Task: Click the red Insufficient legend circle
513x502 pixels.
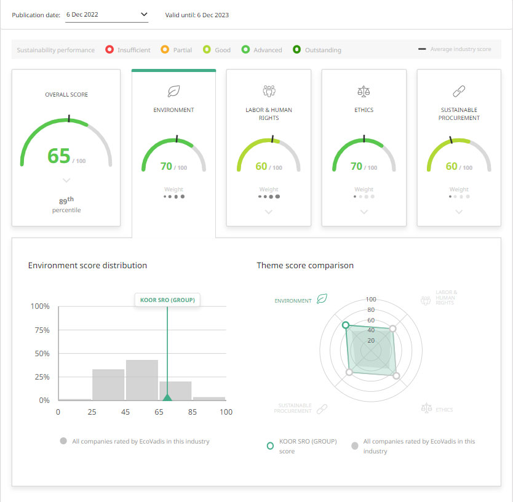Action: [x=109, y=49]
